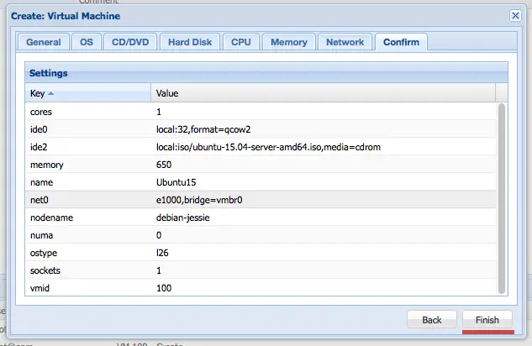Click the ubuntu-15.04-server-amd64.iso value
The width and height of the screenshot is (532, 346).
click(x=268, y=147)
